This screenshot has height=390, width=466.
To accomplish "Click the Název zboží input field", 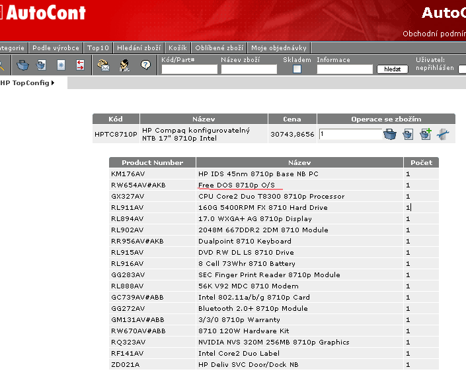I will tap(249, 69).
